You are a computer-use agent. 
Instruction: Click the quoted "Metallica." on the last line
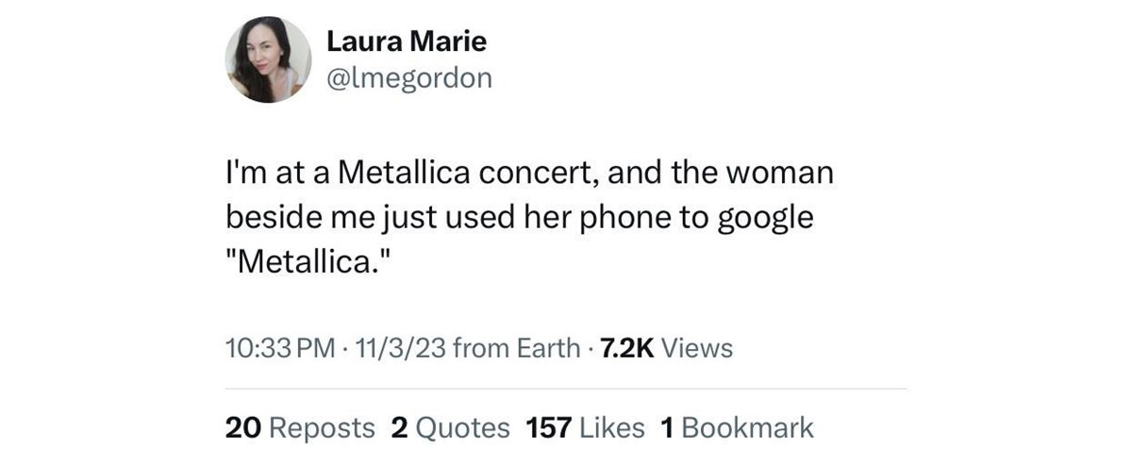coord(307,261)
